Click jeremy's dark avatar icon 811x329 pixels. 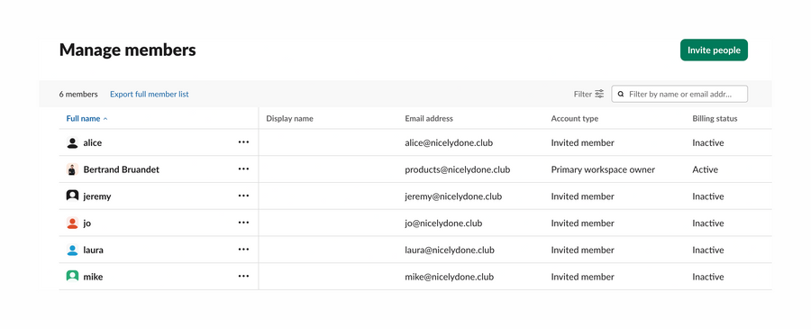pos(72,196)
